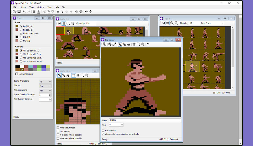Shift pixels left with double left chevron
The image size is (253, 146).
tap(67, 11)
